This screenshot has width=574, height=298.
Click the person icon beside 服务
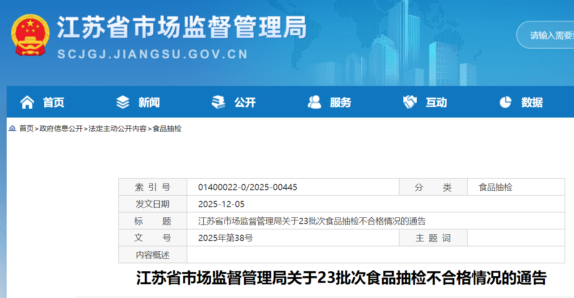314,102
